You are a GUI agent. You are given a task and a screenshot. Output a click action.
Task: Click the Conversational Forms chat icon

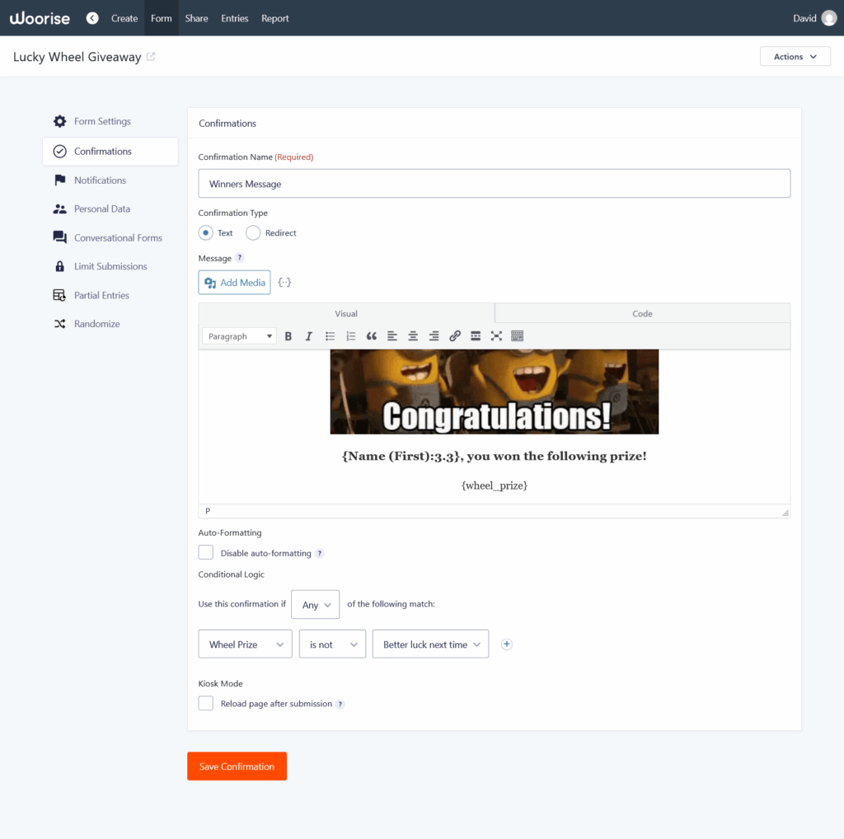click(59, 237)
